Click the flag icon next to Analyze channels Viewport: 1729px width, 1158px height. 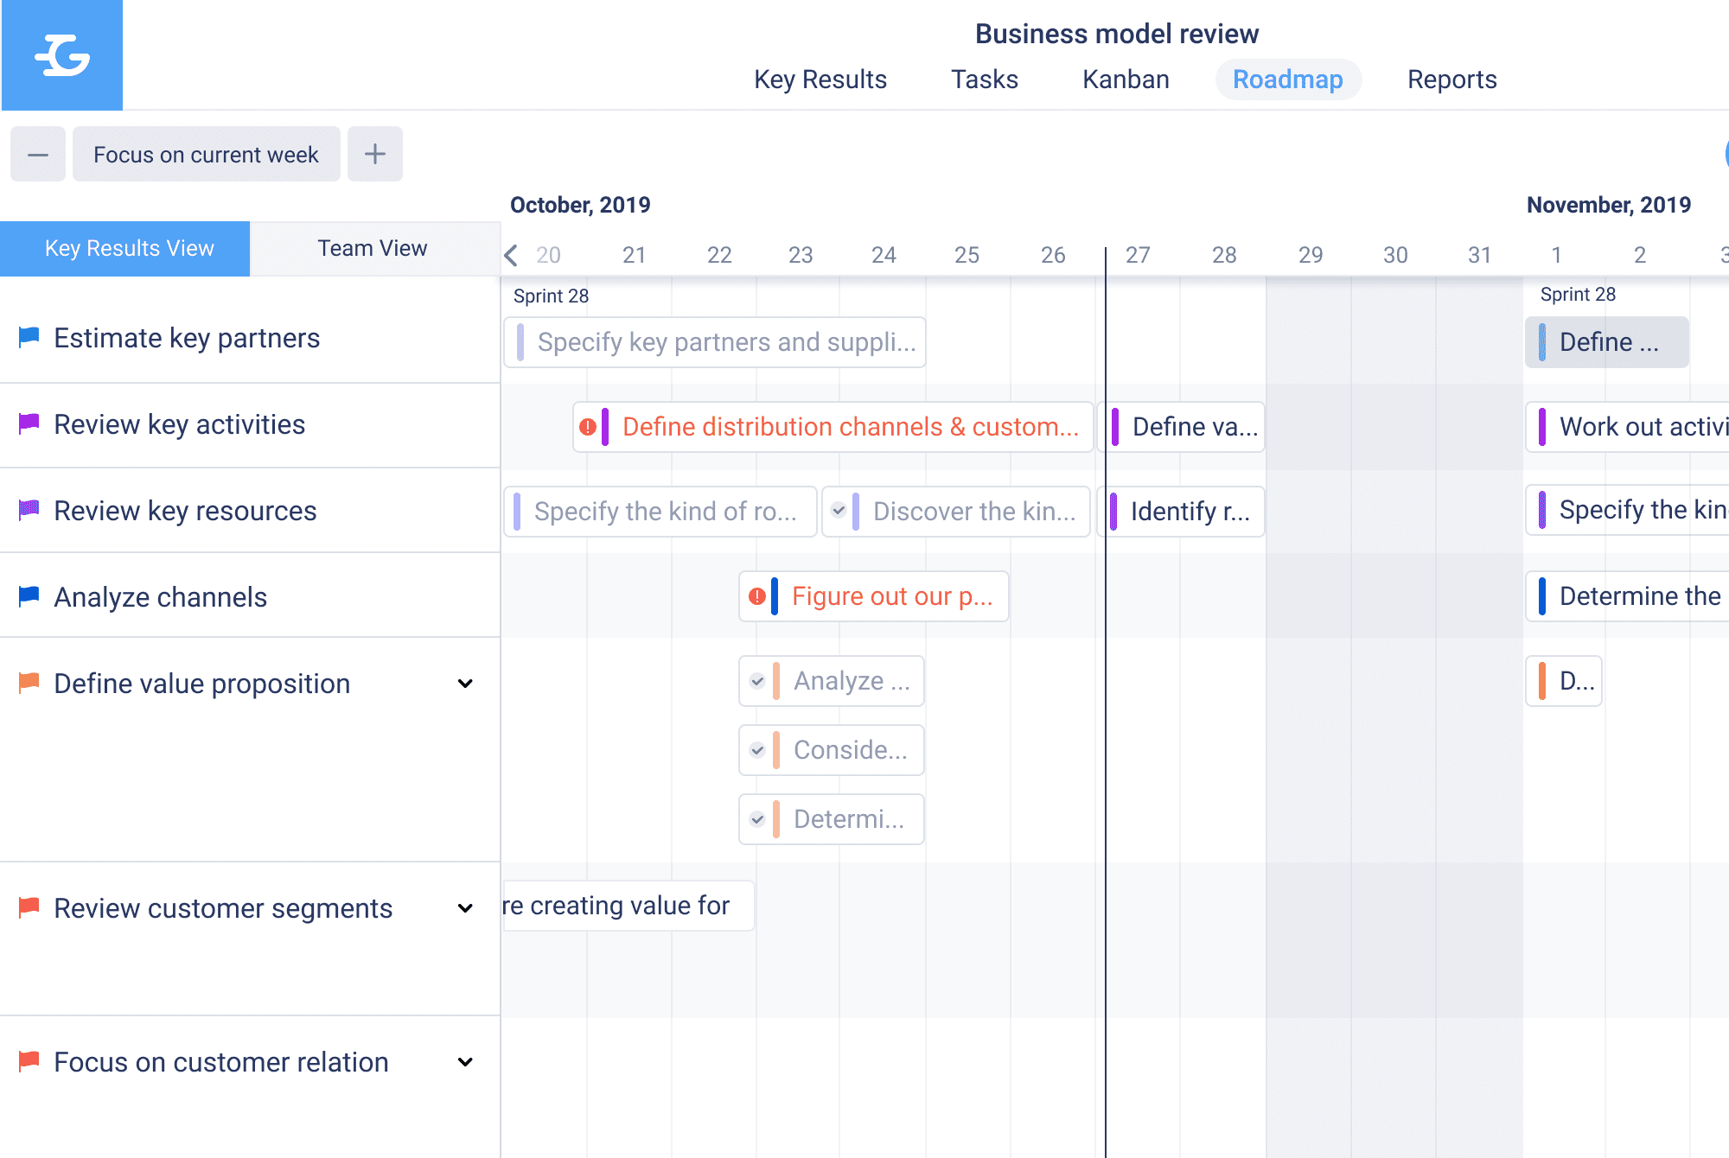tap(28, 595)
